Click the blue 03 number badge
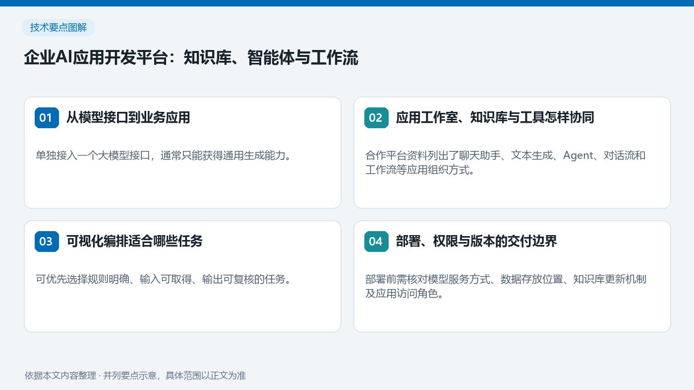 [x=47, y=242]
